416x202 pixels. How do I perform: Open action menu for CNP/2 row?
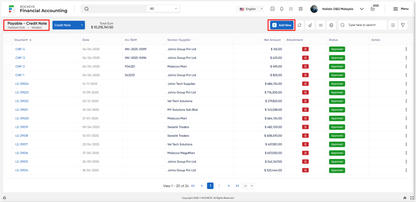point(406,67)
